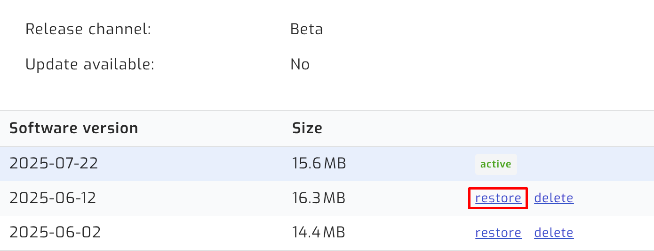
Task: Select the 2025-06-02 version date text
Action: click(55, 233)
